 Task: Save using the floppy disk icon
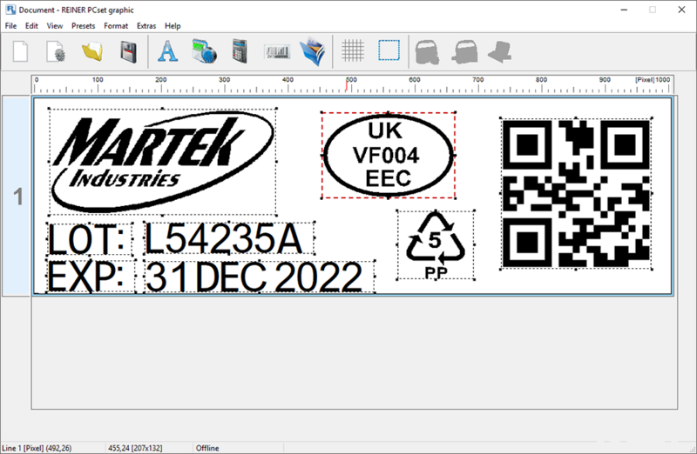pos(128,51)
